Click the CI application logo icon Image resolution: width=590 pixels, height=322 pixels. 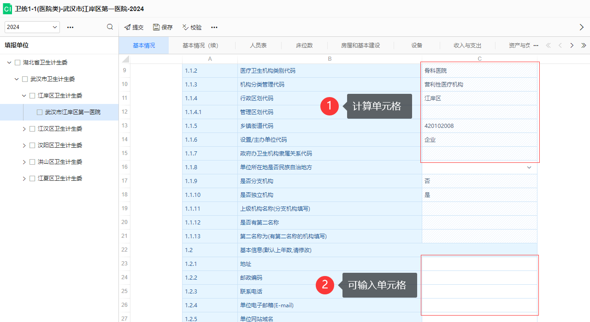point(6,9)
